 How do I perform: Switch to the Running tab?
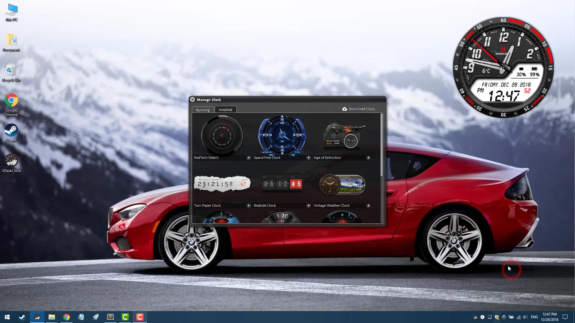click(x=203, y=110)
